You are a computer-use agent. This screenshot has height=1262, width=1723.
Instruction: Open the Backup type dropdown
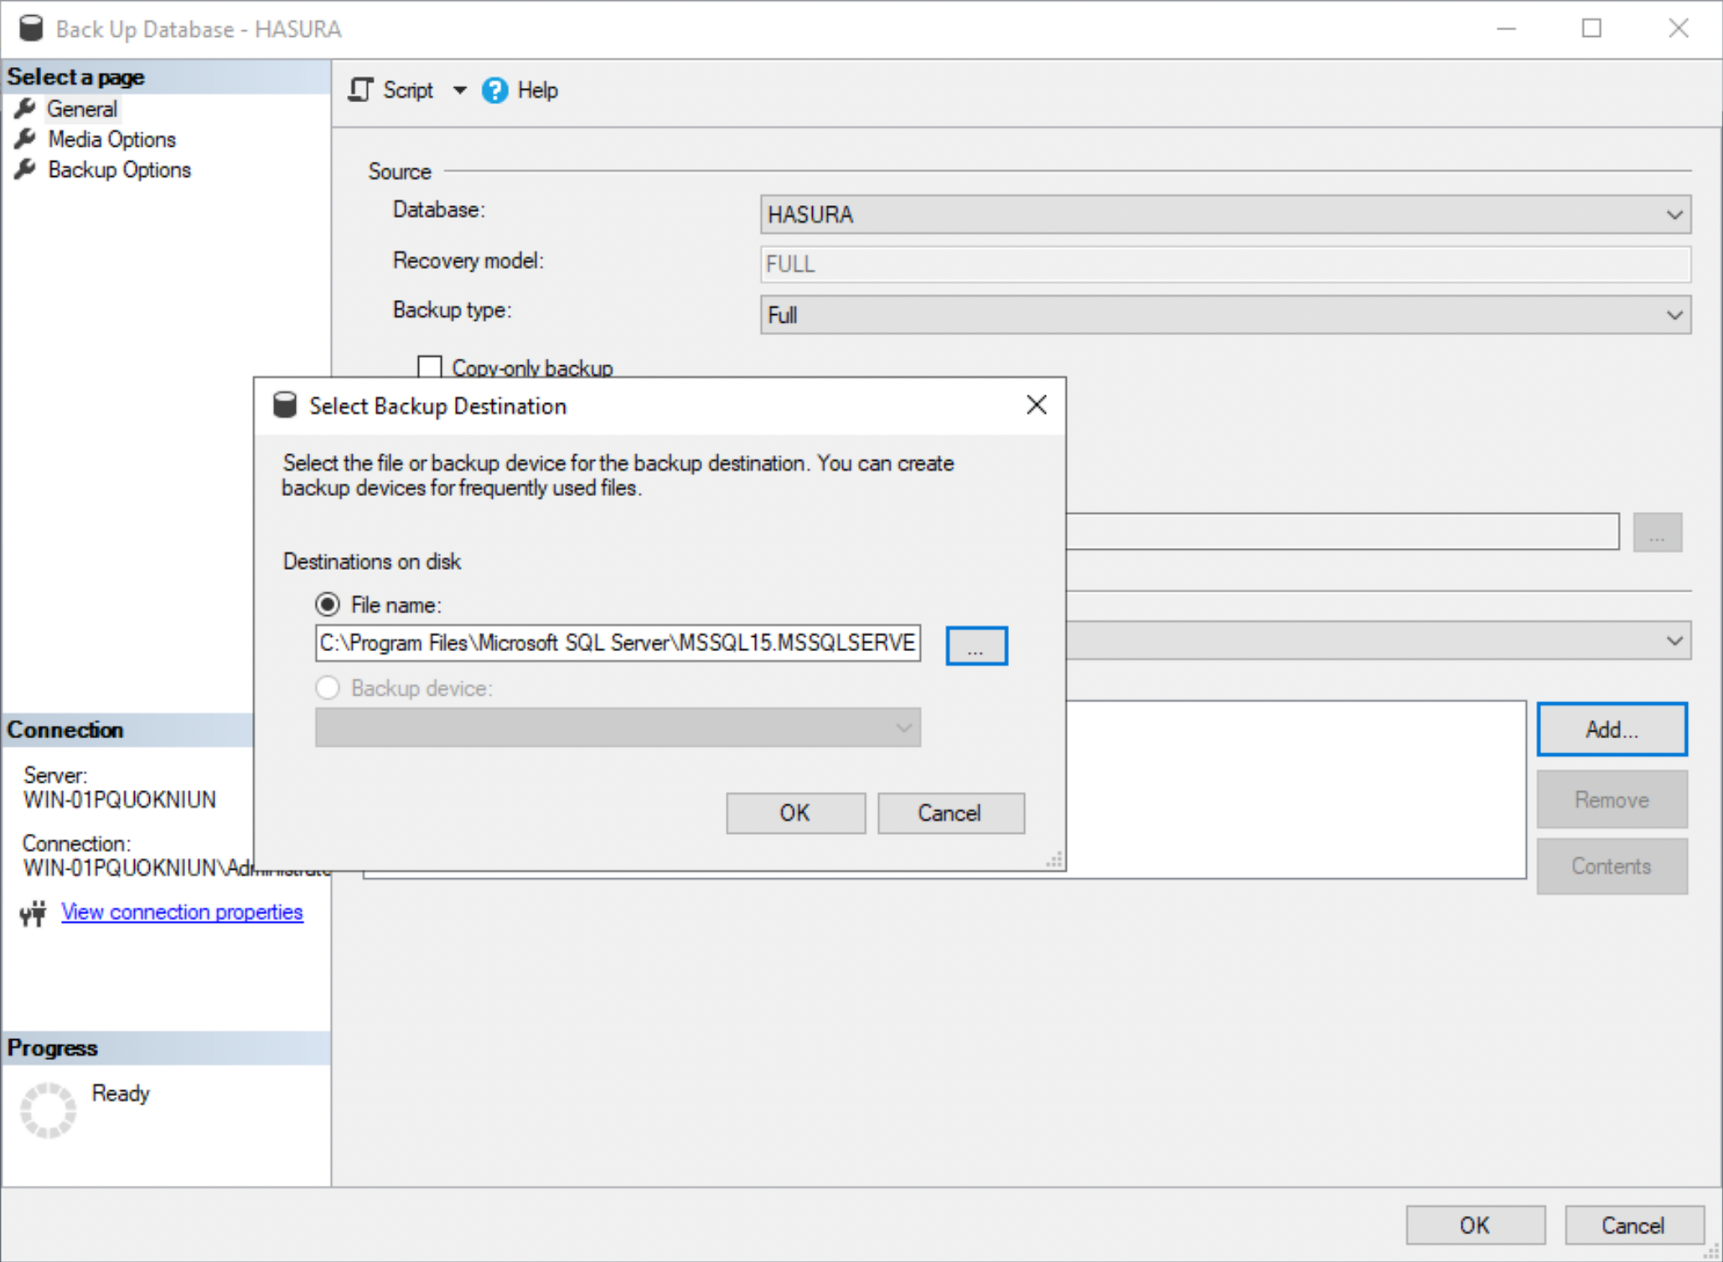[1225, 315]
